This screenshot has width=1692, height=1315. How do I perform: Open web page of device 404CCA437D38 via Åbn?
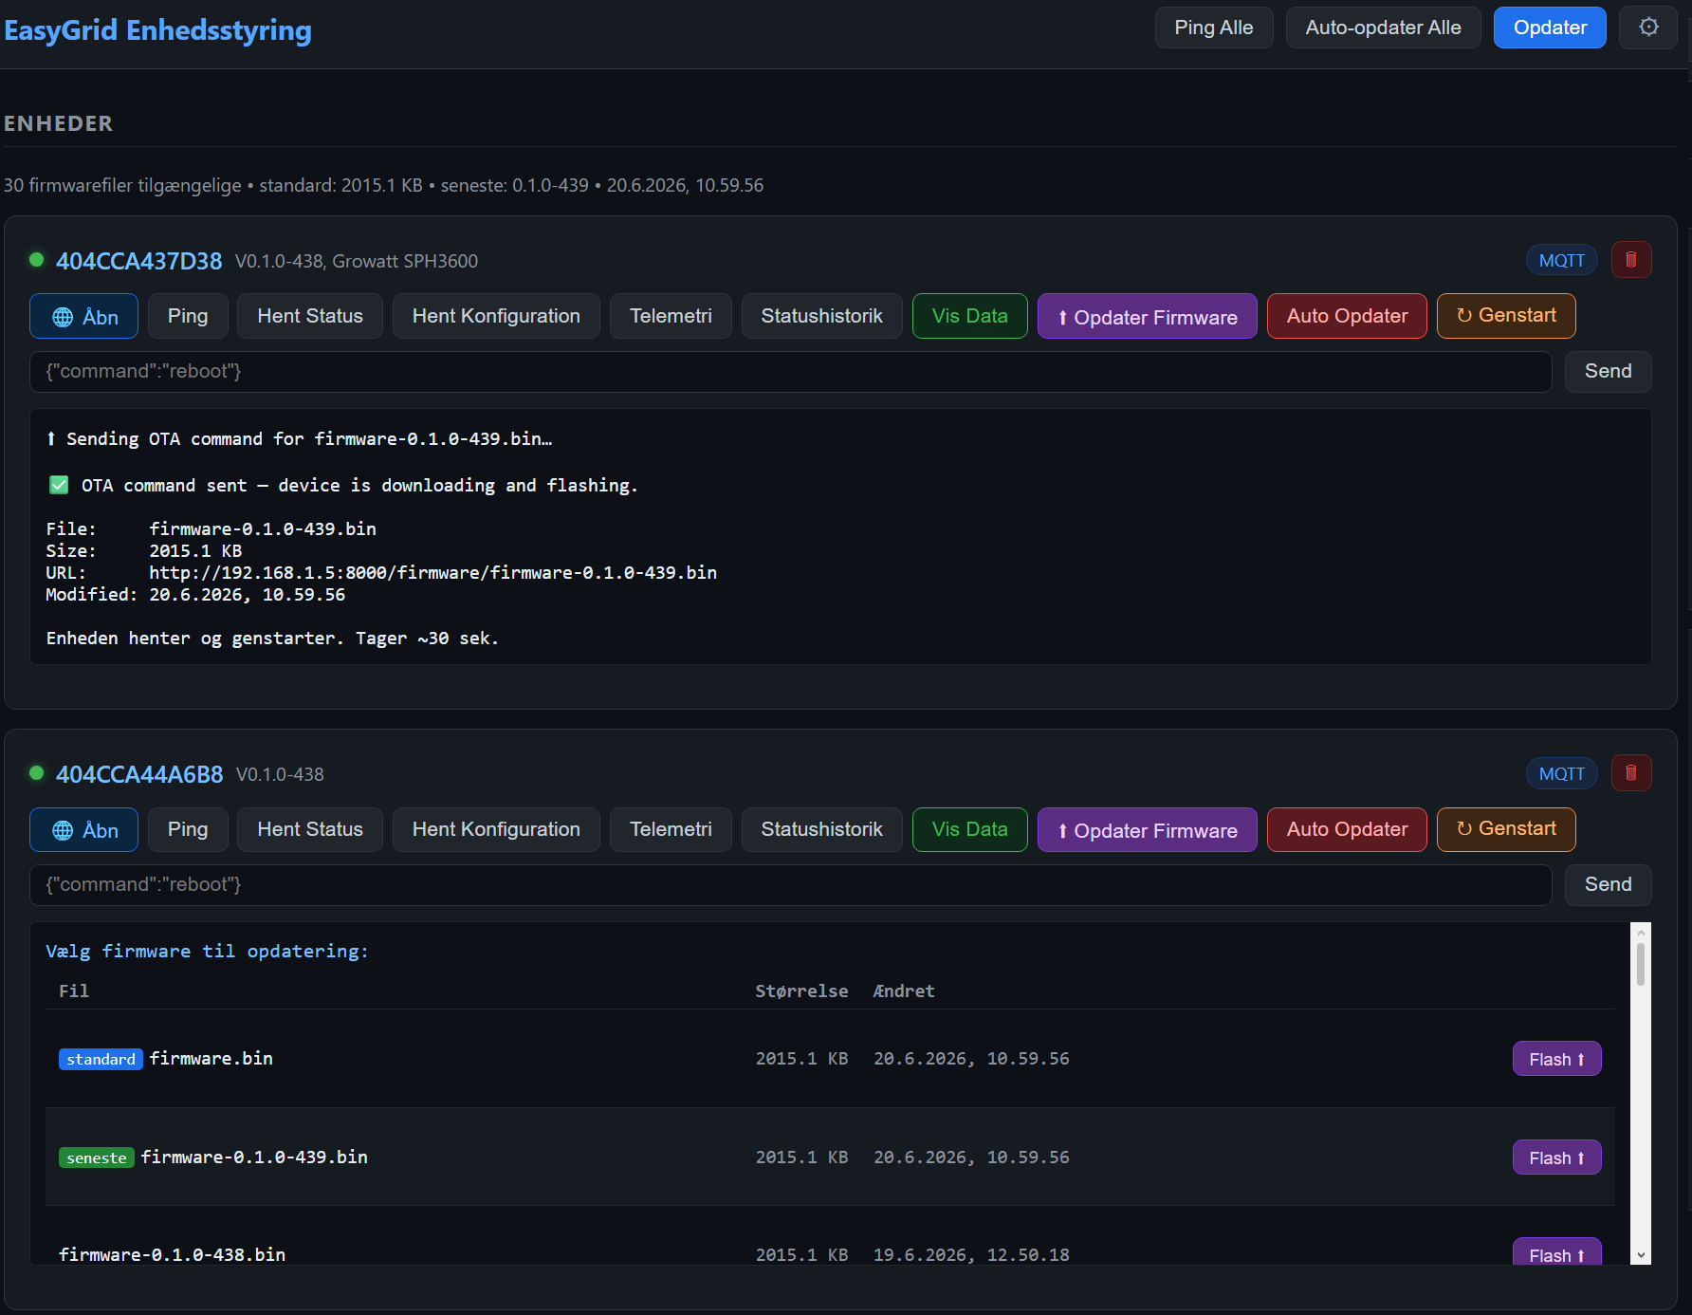[83, 316]
